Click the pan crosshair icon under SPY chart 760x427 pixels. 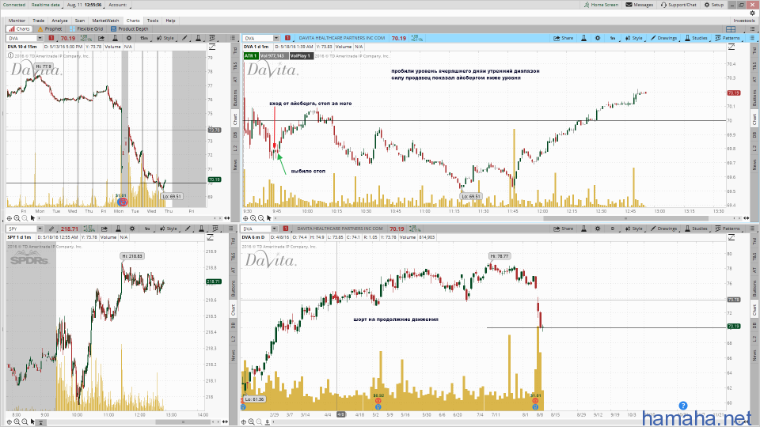point(9,421)
